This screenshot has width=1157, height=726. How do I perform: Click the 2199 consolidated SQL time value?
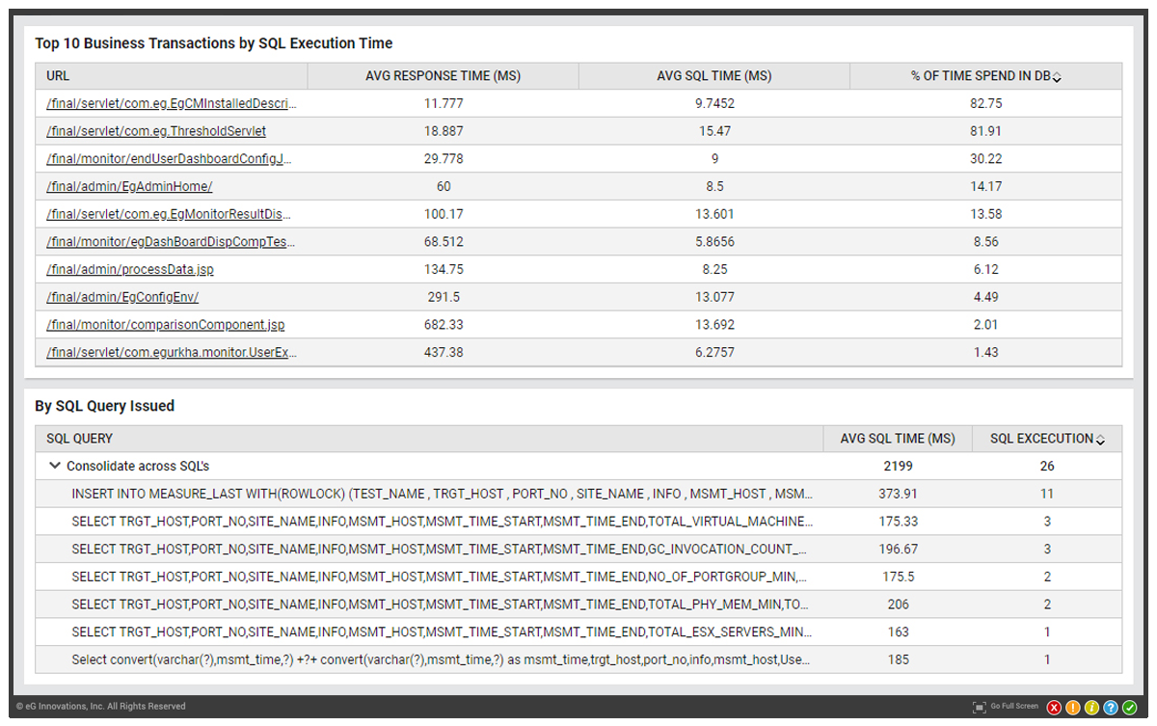(898, 466)
